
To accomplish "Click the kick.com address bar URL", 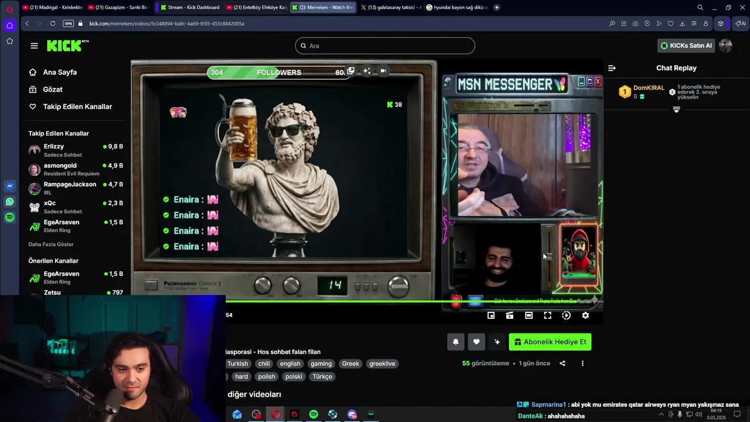I will [x=166, y=23].
